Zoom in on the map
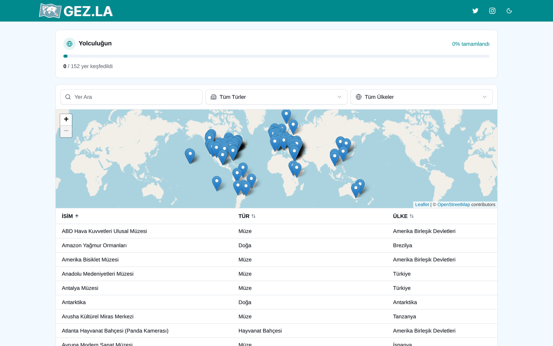This screenshot has width=553, height=346. point(66,120)
